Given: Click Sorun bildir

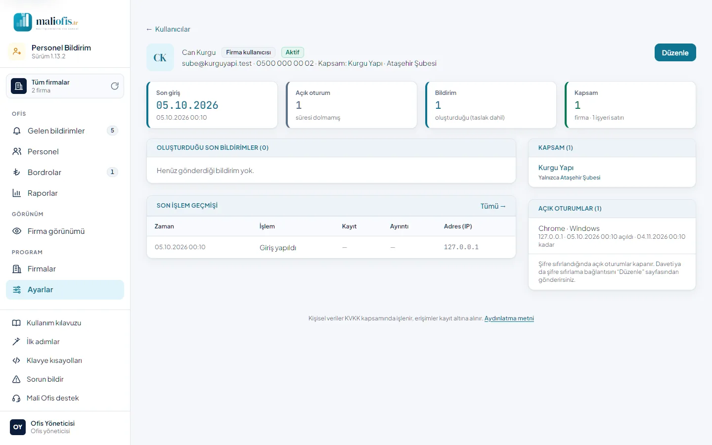Looking at the screenshot, I should tap(65, 379).
